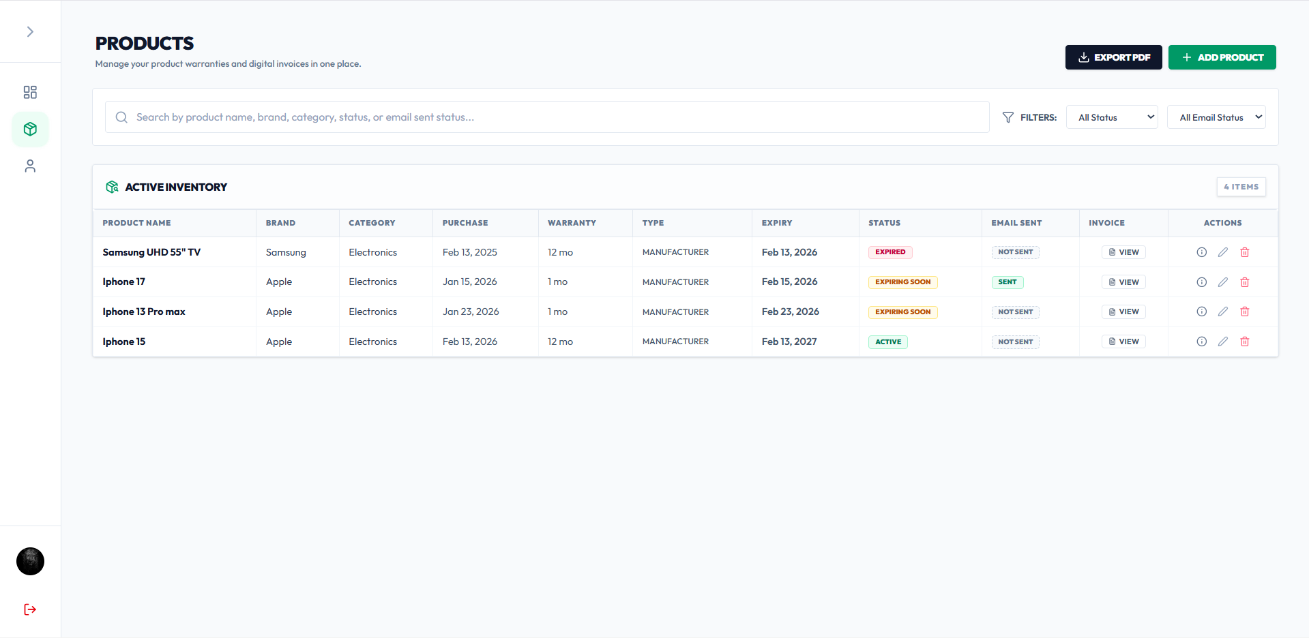1309x638 pixels.
Task: Click the Products page heading
Action: click(145, 44)
